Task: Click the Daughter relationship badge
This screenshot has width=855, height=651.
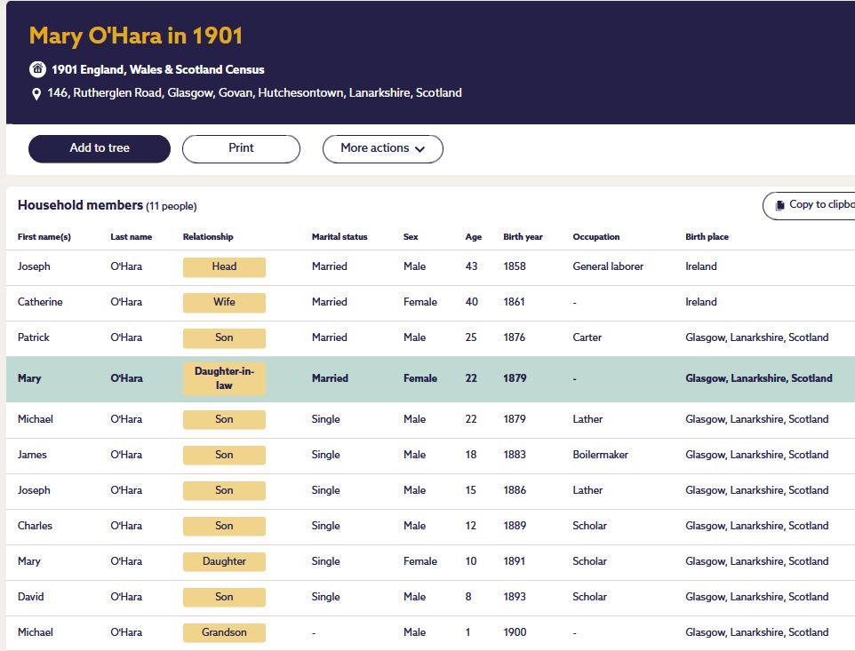Action: pyautogui.click(x=224, y=561)
